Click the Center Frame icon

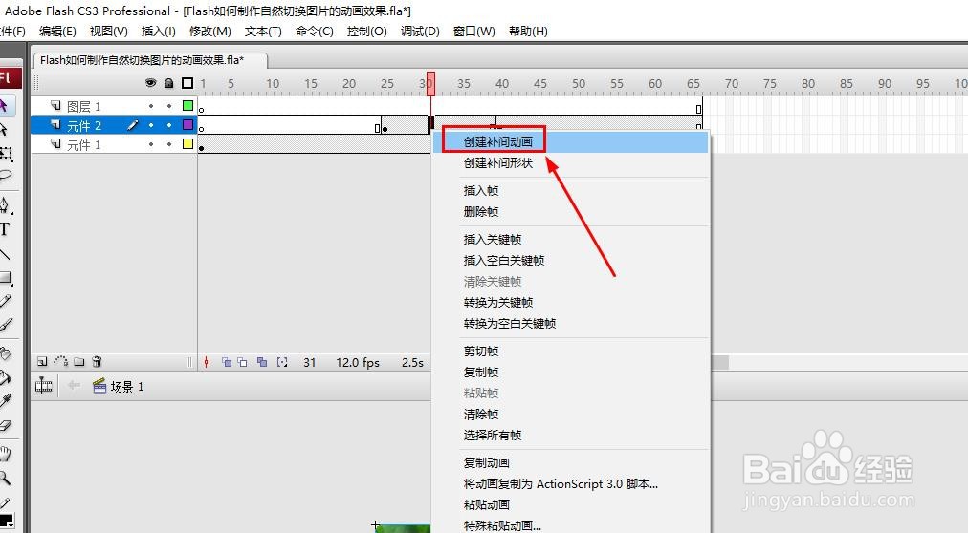click(x=207, y=362)
